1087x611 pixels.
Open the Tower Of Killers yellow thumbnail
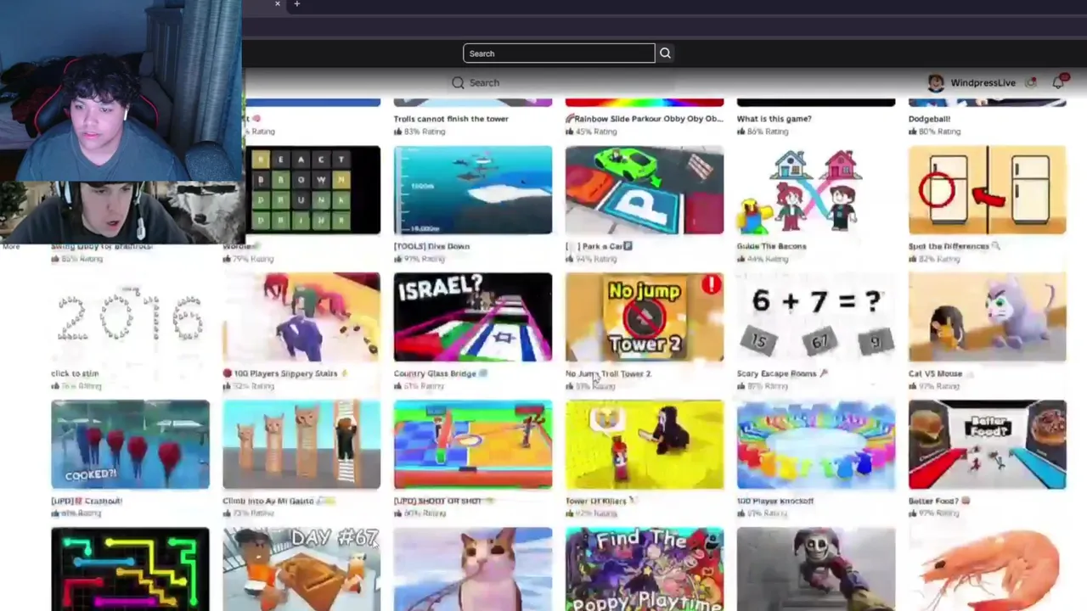(645, 445)
